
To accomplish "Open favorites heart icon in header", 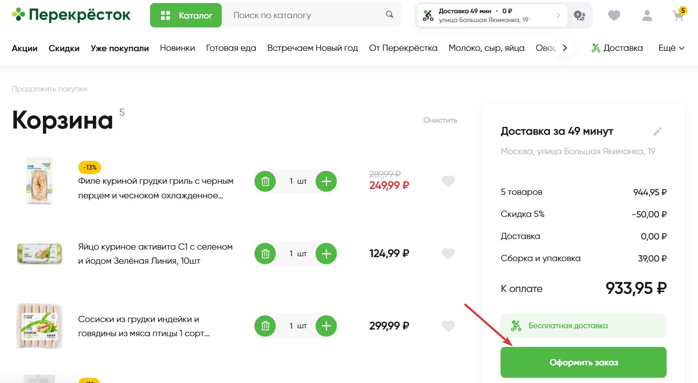I will click(614, 16).
